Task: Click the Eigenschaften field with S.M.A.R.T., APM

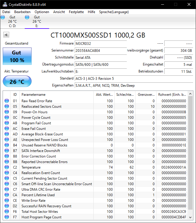Action: [134, 86]
